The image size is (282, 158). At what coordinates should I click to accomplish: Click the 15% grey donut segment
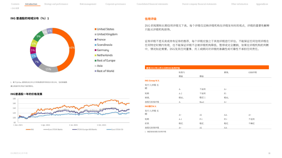tap(48, 69)
